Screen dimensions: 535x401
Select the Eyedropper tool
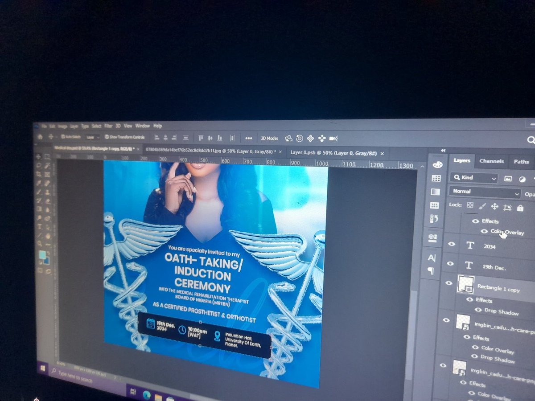(x=38, y=183)
